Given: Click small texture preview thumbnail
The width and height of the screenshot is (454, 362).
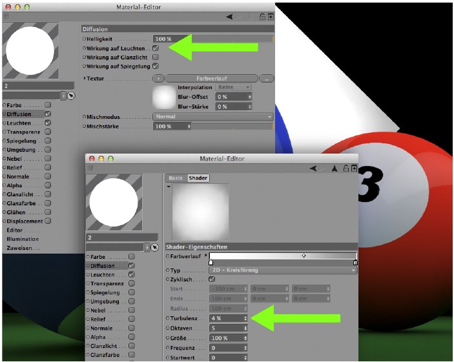Looking at the screenshot, I should (x=164, y=97).
